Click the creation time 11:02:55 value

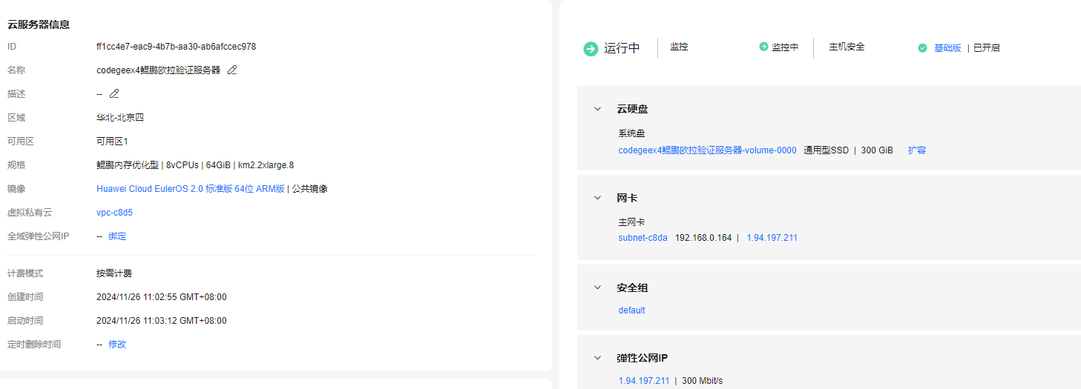162,297
